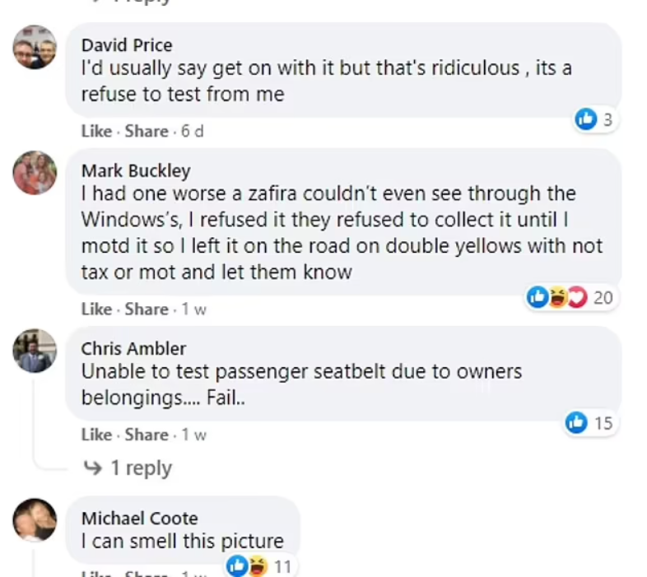Open Mark Buckley's profile name link
This screenshot has height=577, width=647.
(135, 170)
